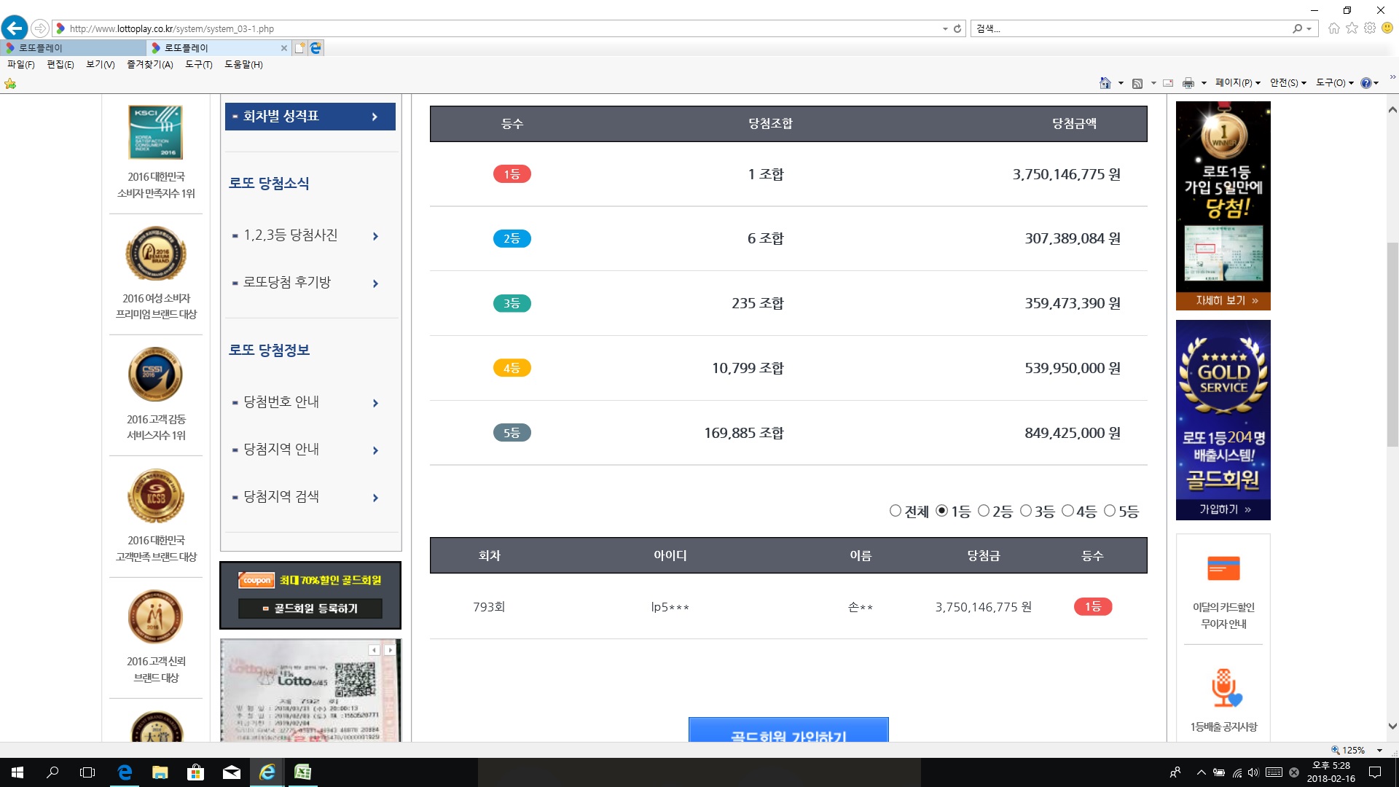Open 당첨번호 안내 sidebar link
Screen dimensions: 1399x787
tap(281, 402)
